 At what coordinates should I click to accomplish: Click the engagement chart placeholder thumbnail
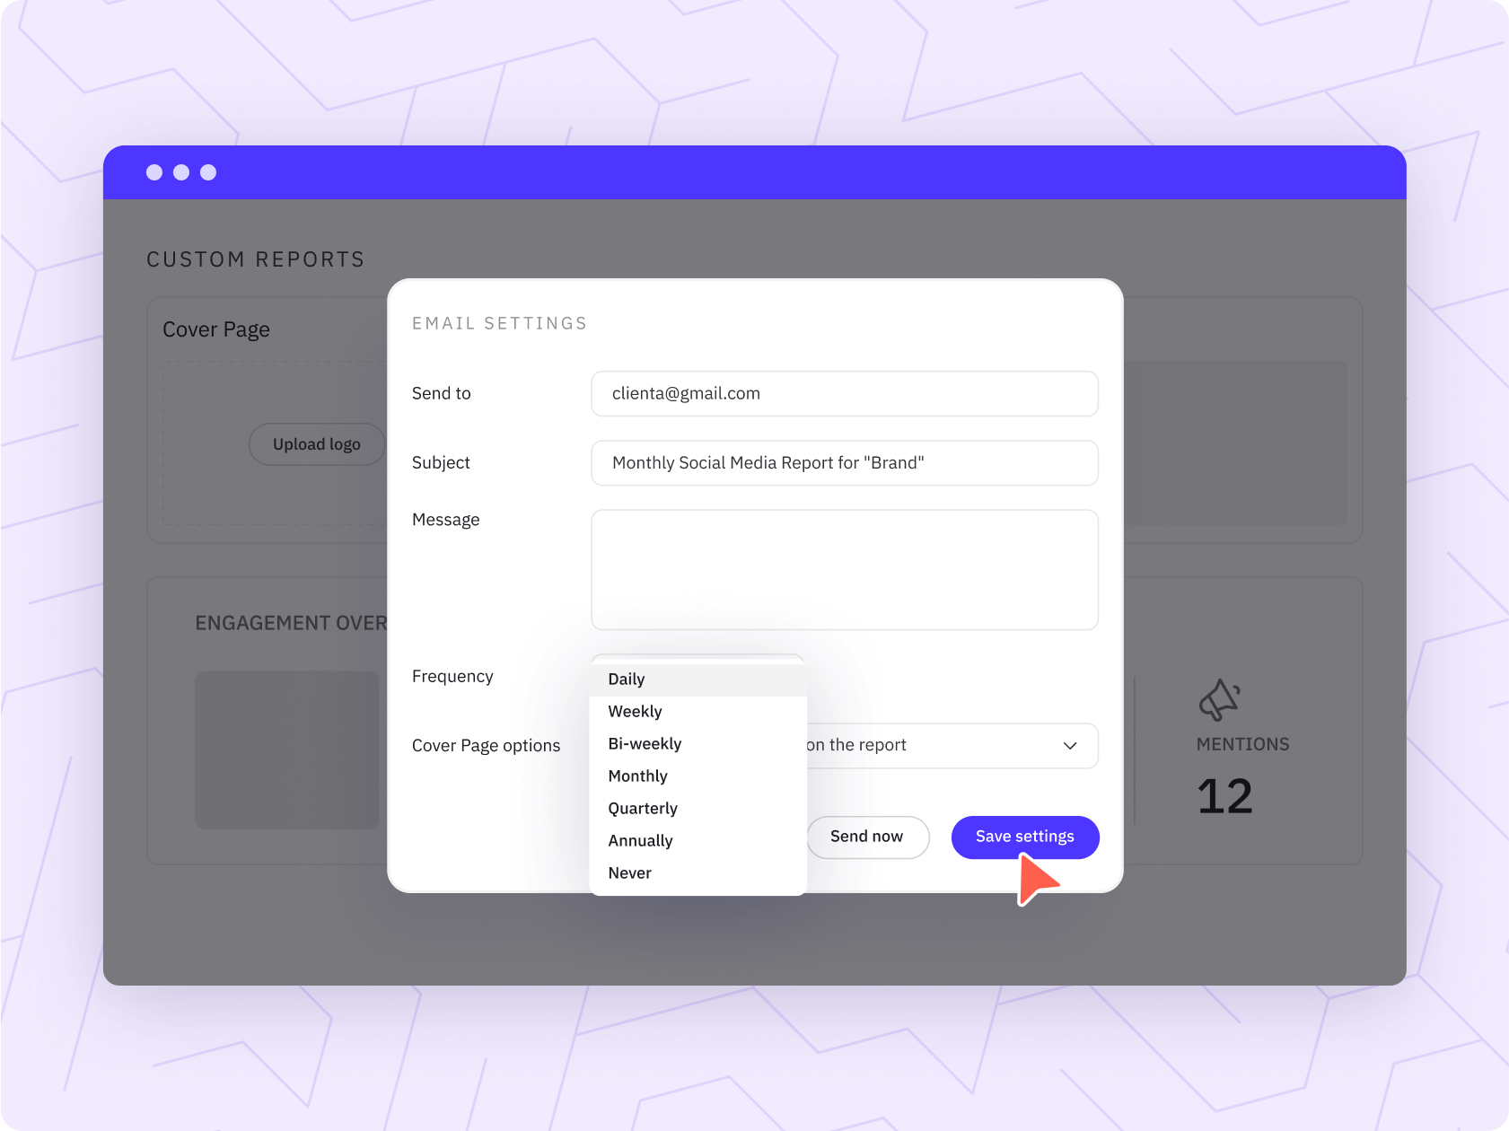coord(287,750)
